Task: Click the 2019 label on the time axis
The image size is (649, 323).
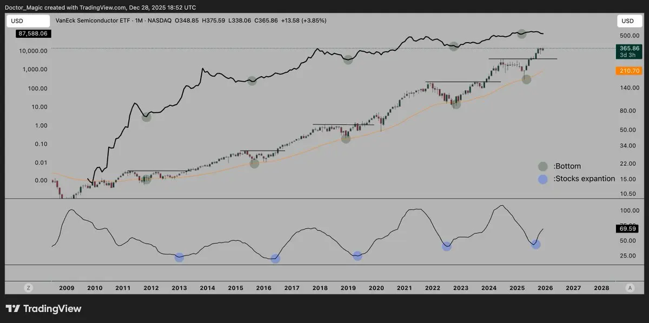Action: click(x=348, y=288)
